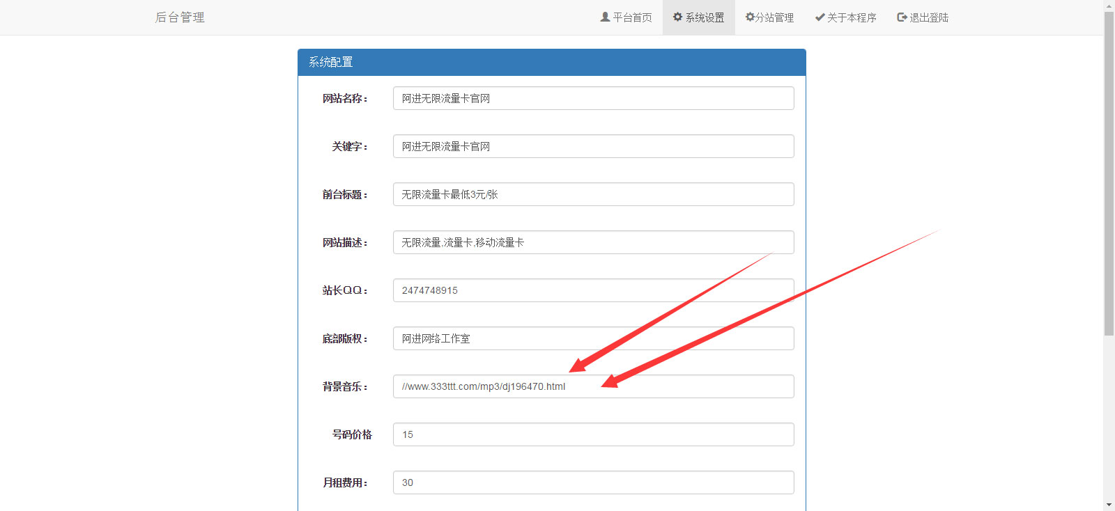Focus the 网站名称 input field
The image size is (1115, 511).
593,98
